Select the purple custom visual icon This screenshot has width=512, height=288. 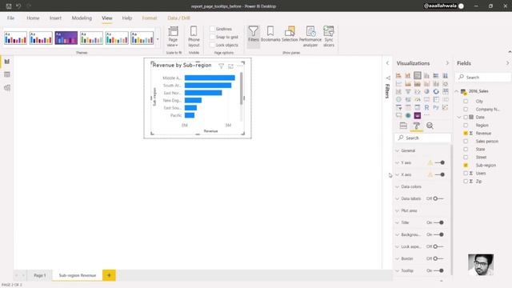[x=418, y=115]
